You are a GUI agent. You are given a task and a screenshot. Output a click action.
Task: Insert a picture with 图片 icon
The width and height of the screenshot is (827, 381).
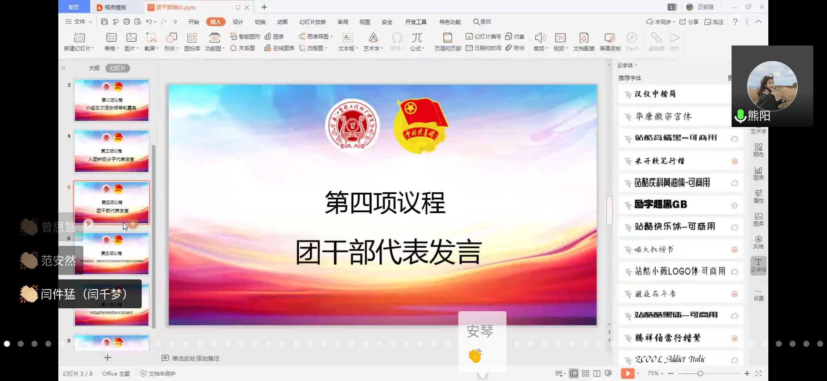point(131,42)
